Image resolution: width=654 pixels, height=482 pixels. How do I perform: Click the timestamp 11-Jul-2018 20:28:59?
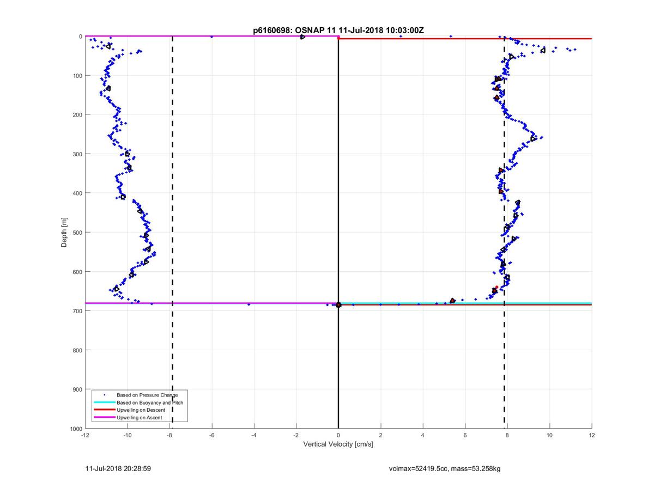[118, 468]
